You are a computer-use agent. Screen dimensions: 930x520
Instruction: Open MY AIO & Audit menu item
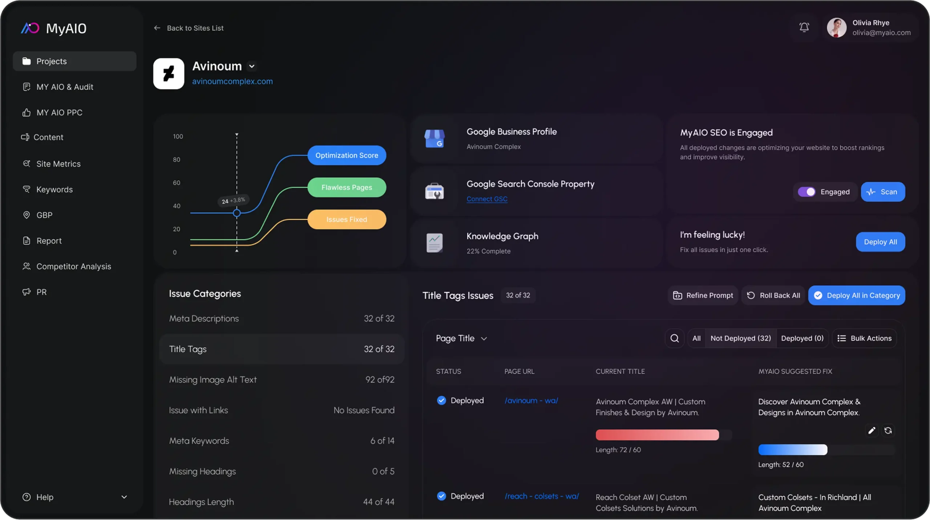pos(74,87)
